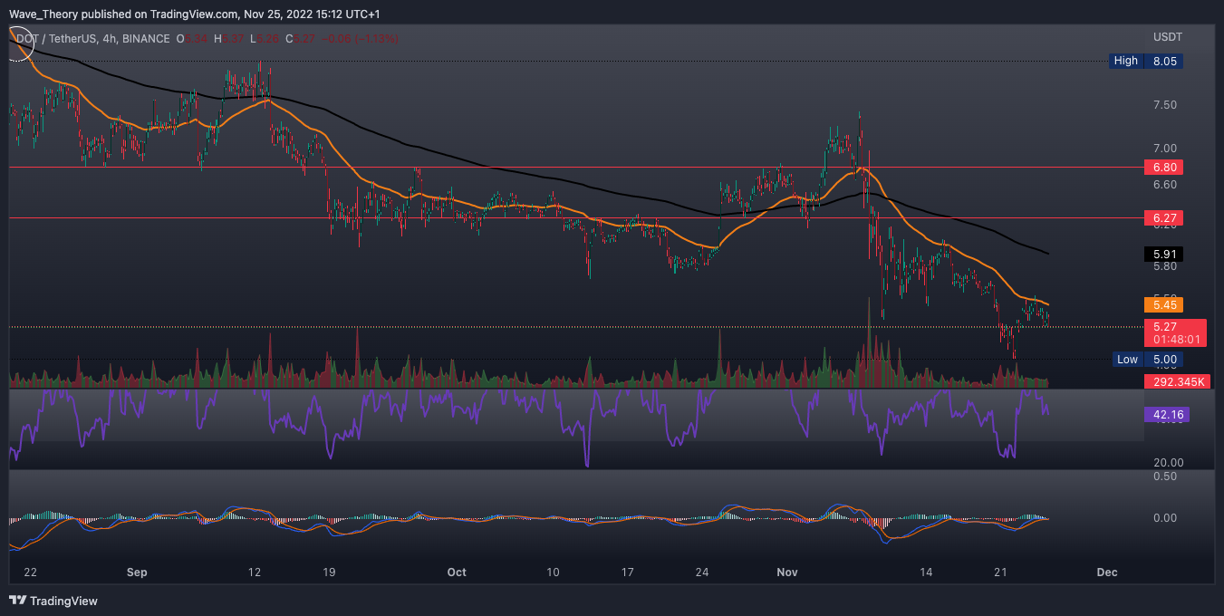Screen dimensions: 1224x616
Task: Select the Low 5.00 price marker
Action: click(1148, 360)
